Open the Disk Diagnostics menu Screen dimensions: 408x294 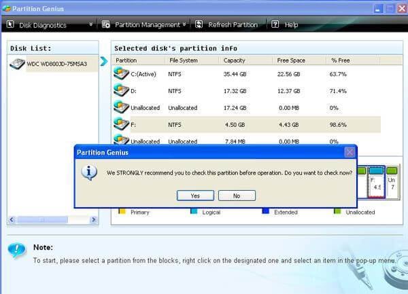click(x=43, y=25)
